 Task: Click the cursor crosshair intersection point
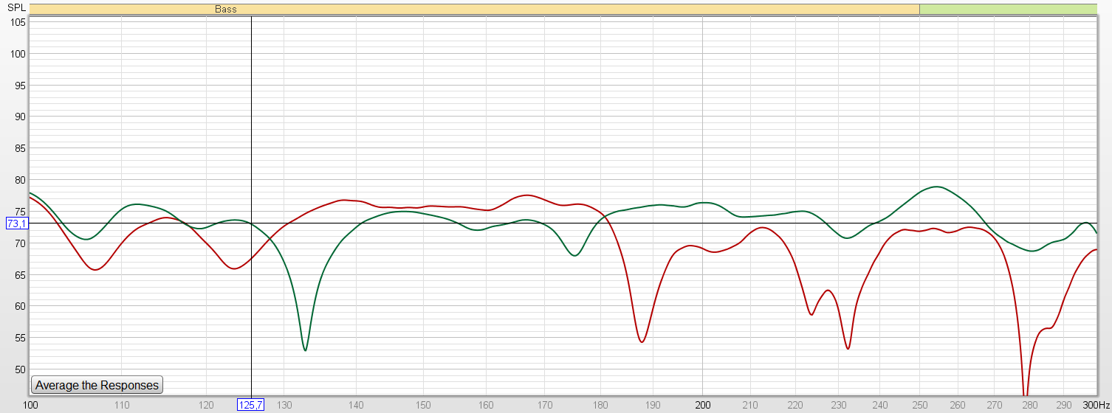[x=252, y=223]
